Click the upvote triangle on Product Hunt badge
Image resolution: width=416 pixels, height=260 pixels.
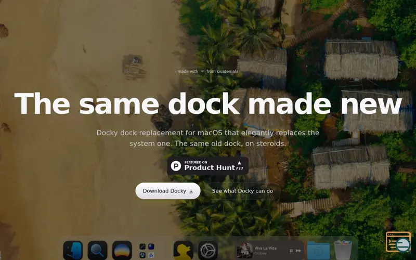[x=239, y=163]
